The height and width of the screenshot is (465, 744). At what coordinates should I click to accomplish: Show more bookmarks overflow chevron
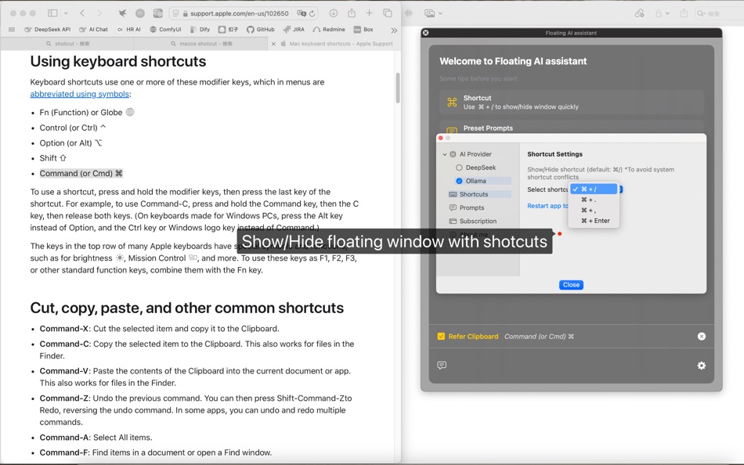pyautogui.click(x=394, y=31)
